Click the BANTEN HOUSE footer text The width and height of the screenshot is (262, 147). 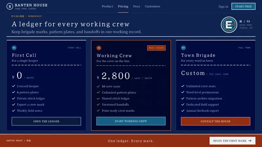pos(14,141)
